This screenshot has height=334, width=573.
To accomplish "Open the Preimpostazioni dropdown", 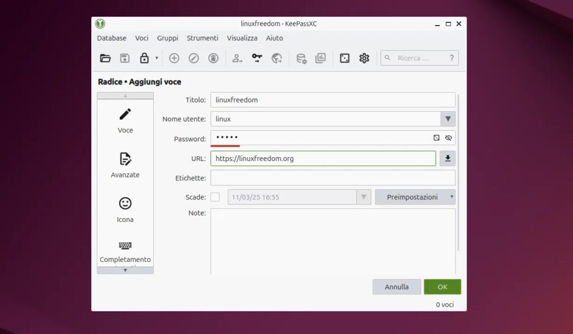I will click(415, 197).
